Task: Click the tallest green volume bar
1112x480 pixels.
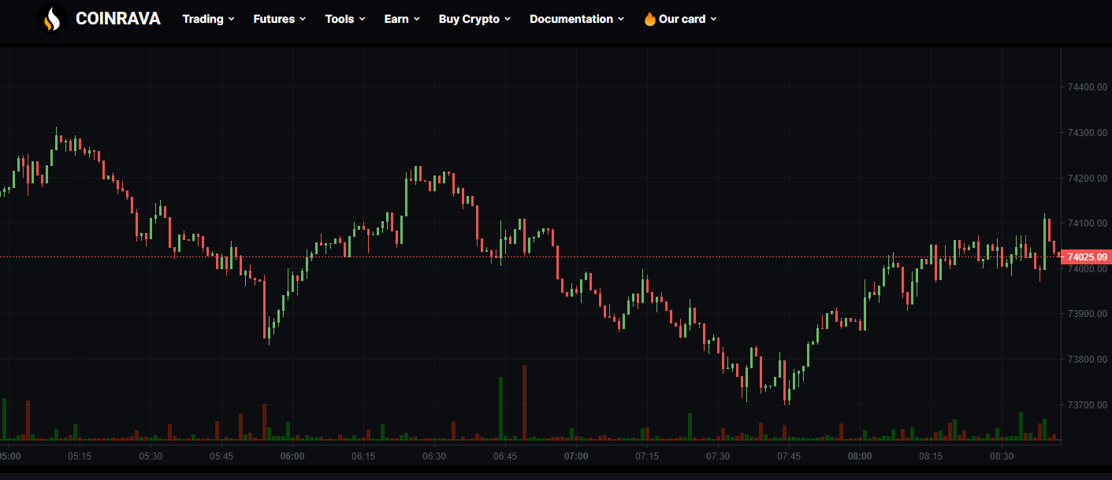Action: tap(500, 408)
